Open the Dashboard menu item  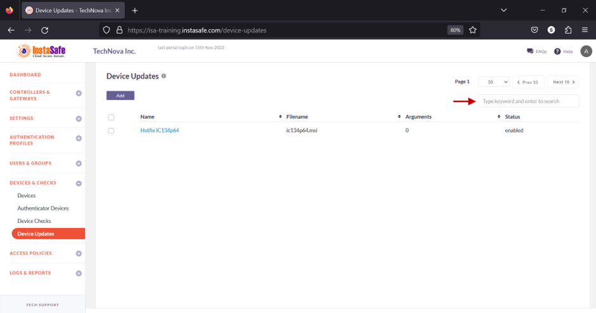[25, 75]
